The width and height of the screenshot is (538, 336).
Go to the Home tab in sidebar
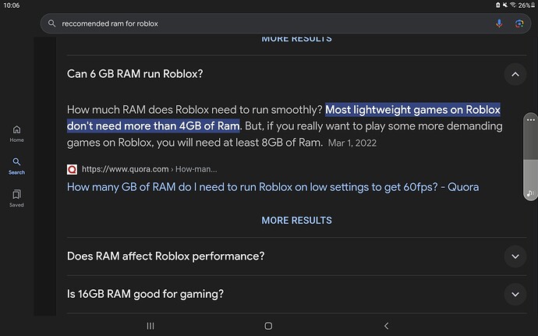pyautogui.click(x=16, y=134)
